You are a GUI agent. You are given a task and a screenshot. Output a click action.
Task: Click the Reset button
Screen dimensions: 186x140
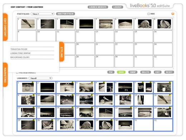(x=169, y=72)
